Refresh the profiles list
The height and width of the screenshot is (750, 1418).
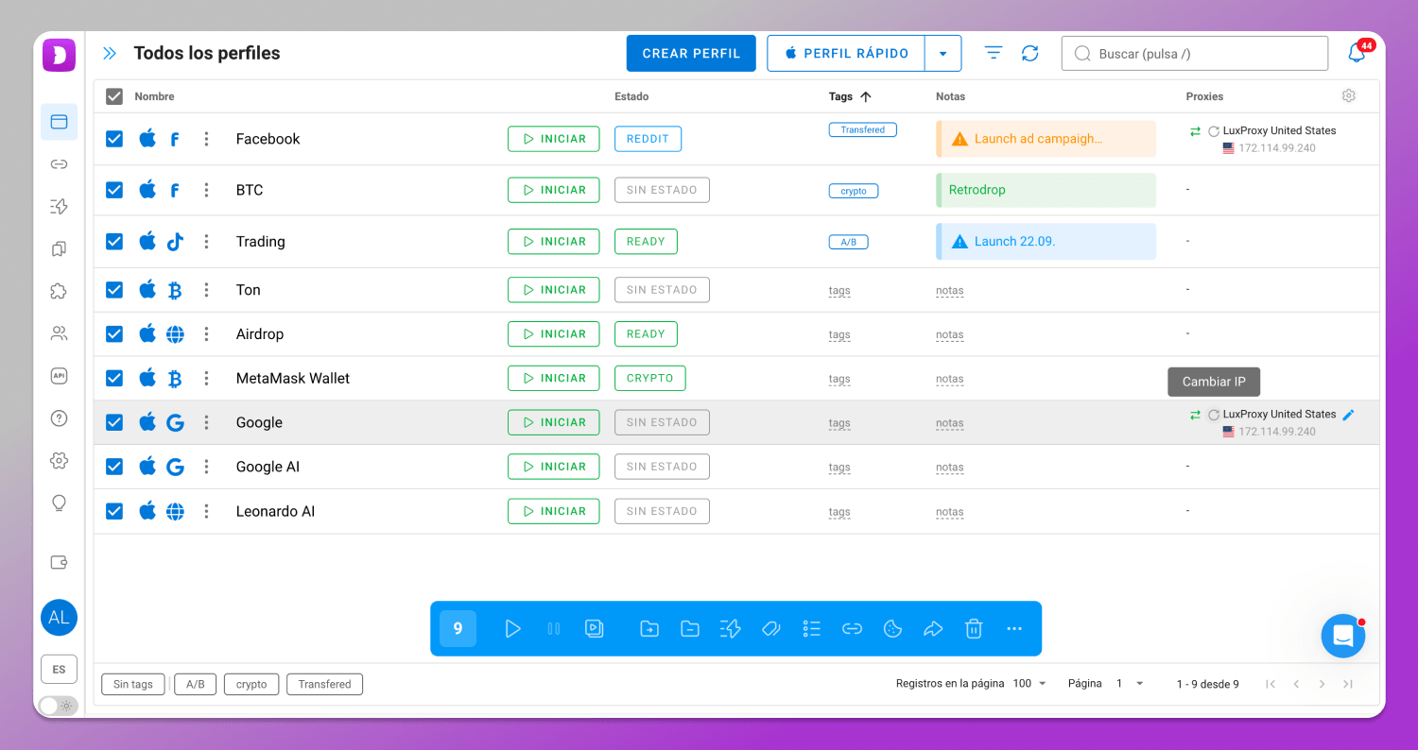[1030, 53]
